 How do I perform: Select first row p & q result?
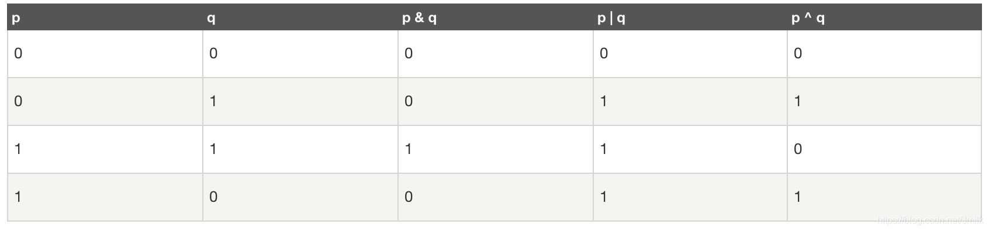(x=409, y=53)
